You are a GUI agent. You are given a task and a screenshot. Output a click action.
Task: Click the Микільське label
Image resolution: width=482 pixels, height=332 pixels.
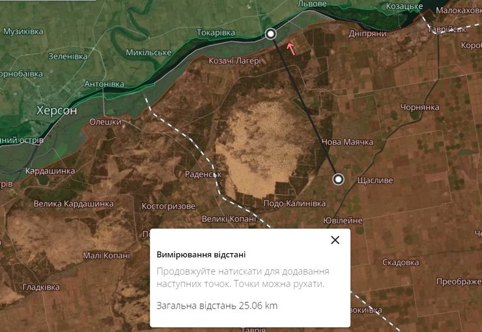pos(149,53)
